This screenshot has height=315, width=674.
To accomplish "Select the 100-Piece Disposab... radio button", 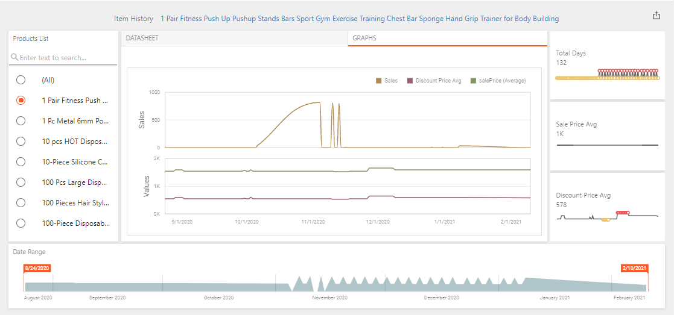I will pyautogui.click(x=20, y=223).
